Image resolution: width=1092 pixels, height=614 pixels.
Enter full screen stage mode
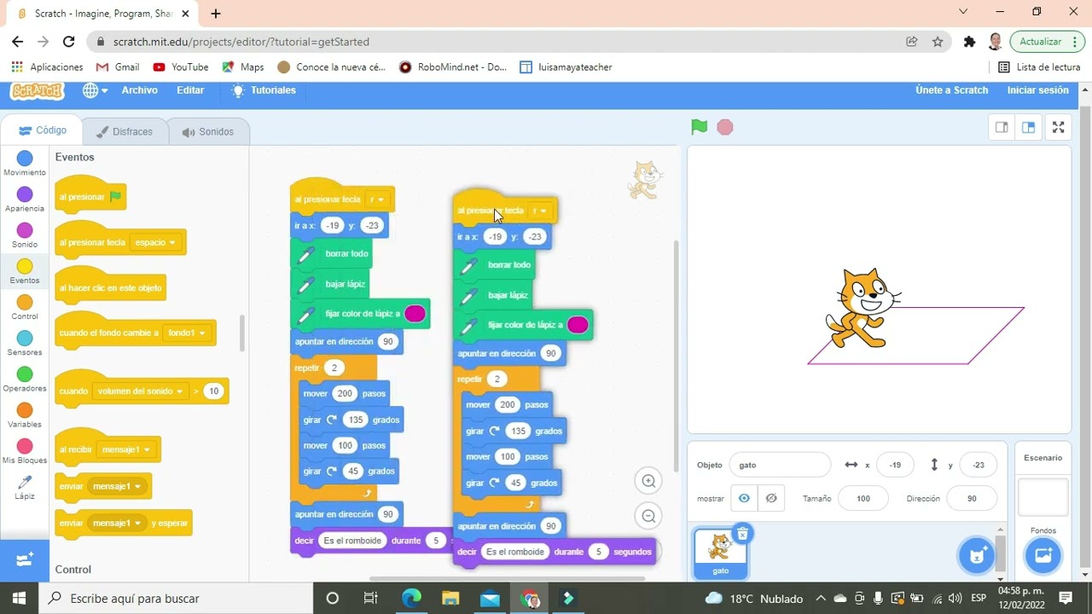(1058, 127)
